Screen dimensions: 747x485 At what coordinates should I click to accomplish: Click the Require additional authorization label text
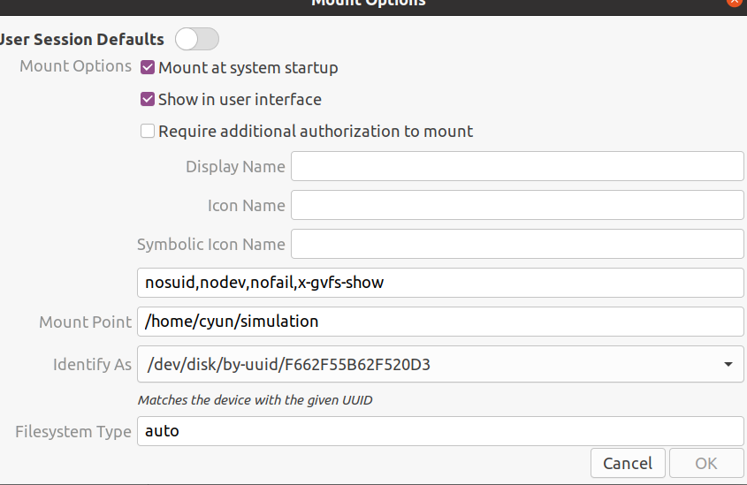pos(316,131)
